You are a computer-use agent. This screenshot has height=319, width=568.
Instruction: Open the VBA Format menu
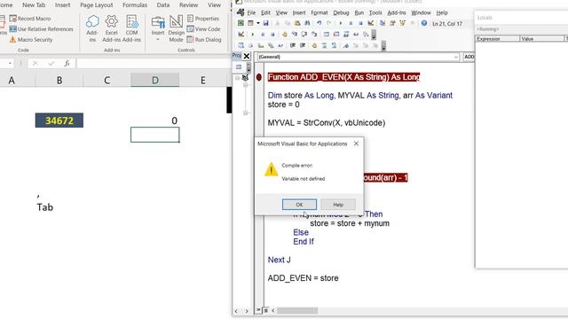[319, 12]
